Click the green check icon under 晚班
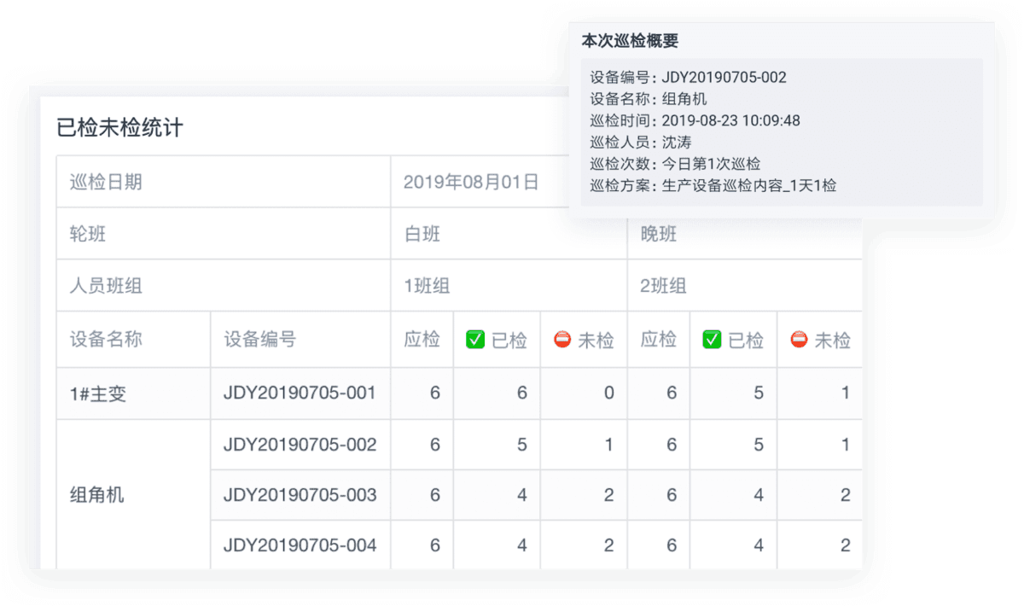This screenshot has width=1024, height=606. (x=712, y=340)
